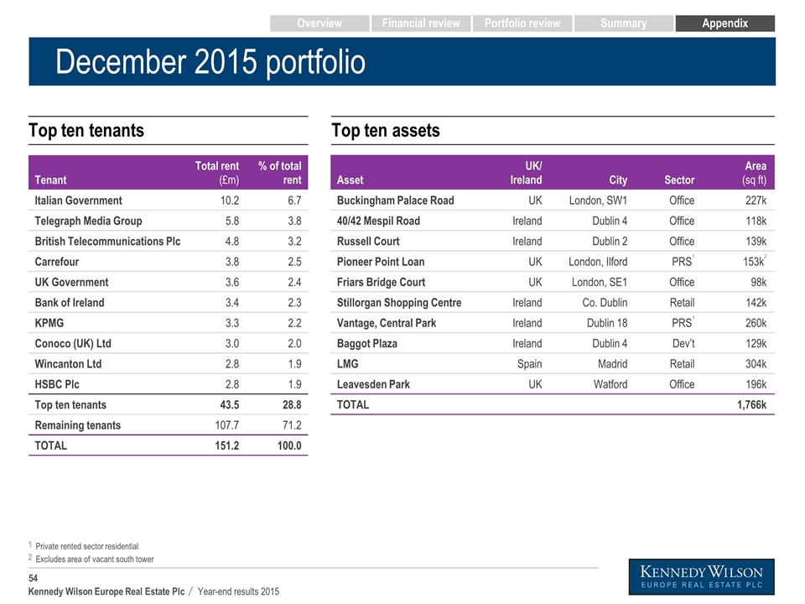Select the 1,766k total area figure
Viewport: 805px width, 604px height.
[x=751, y=404]
